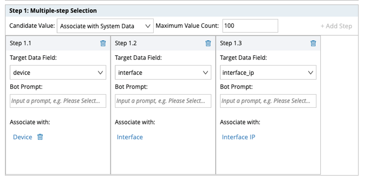
Task: Click the Bot Prompt field in Step 1.1
Action: [x=58, y=101]
